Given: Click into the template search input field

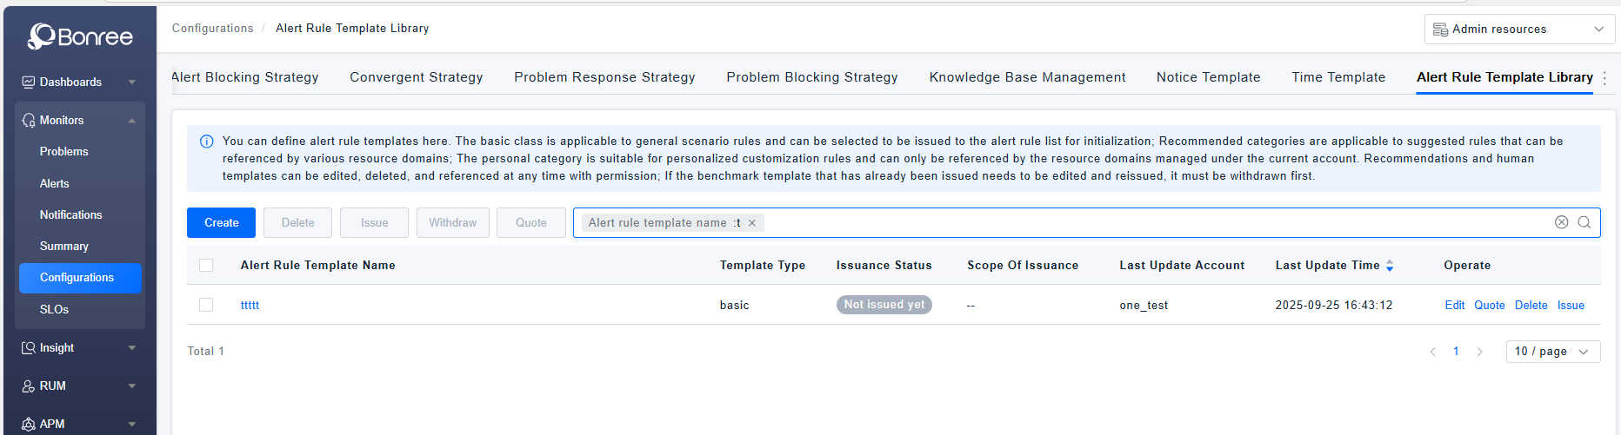Looking at the screenshot, I should coord(1131,223).
